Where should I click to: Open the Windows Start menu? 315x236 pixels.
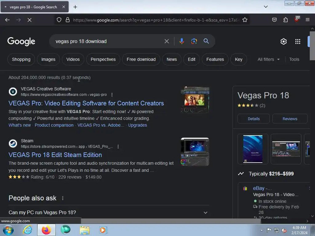tap(8, 230)
